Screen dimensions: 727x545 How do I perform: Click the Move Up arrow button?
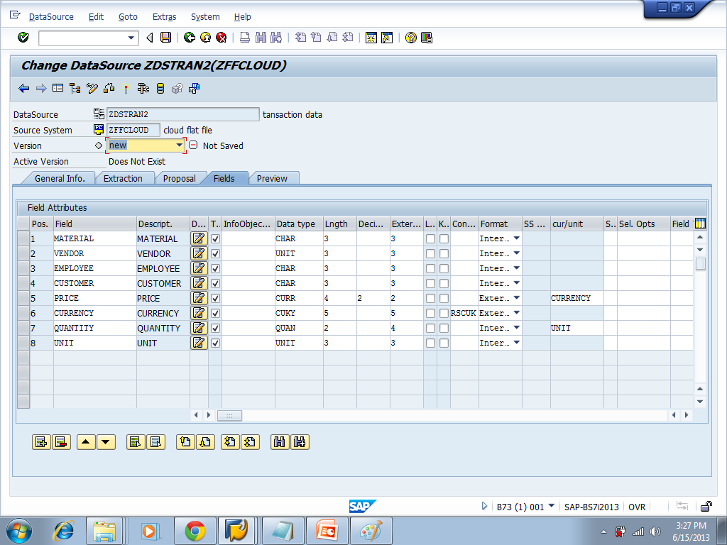pos(86,442)
